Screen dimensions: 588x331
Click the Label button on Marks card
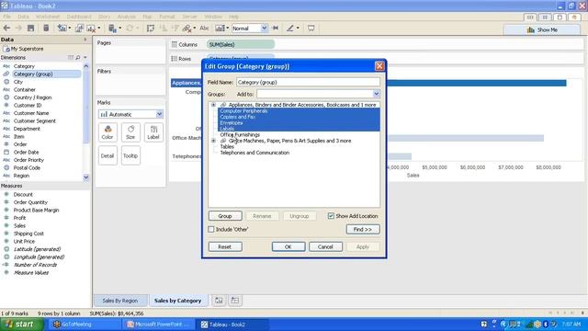pyautogui.click(x=153, y=132)
